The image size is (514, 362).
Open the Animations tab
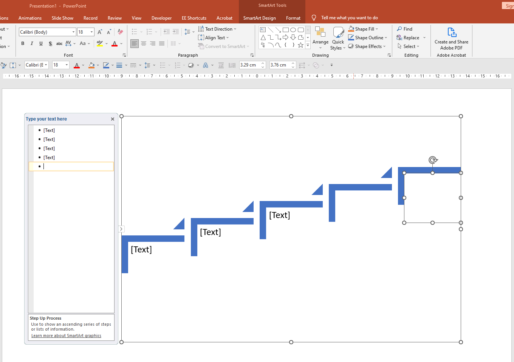[30, 18]
